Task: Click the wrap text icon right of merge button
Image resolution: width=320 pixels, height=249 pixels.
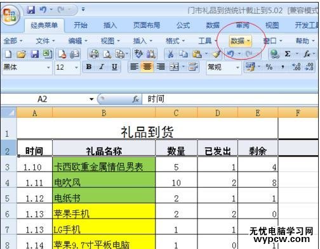Action: pos(193,67)
